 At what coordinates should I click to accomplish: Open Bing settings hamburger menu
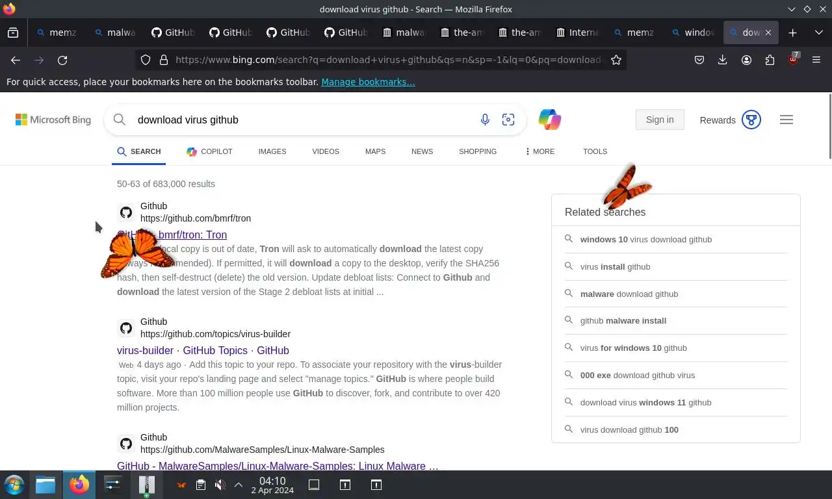(786, 120)
